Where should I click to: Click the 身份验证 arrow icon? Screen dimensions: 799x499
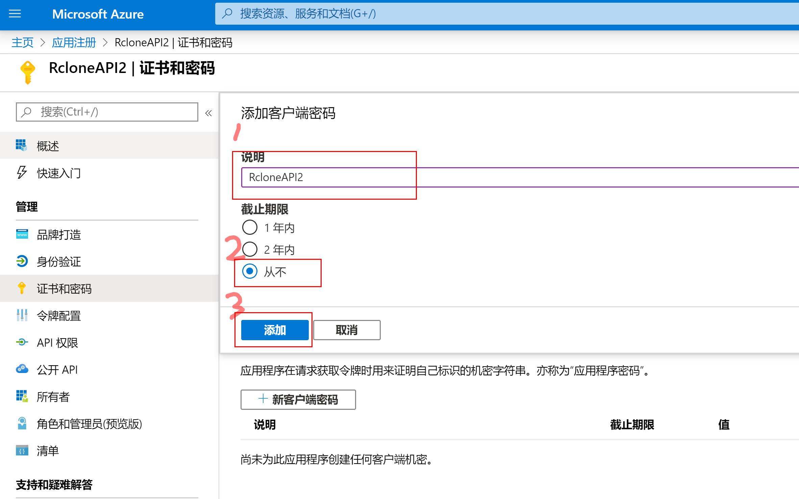(22, 261)
